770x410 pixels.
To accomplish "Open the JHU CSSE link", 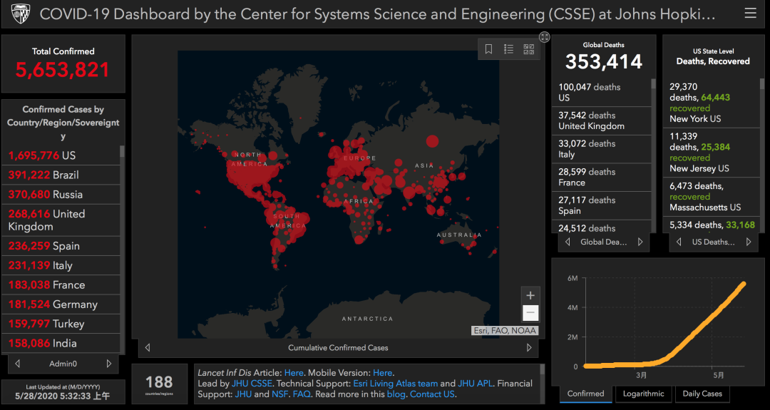I will [252, 384].
